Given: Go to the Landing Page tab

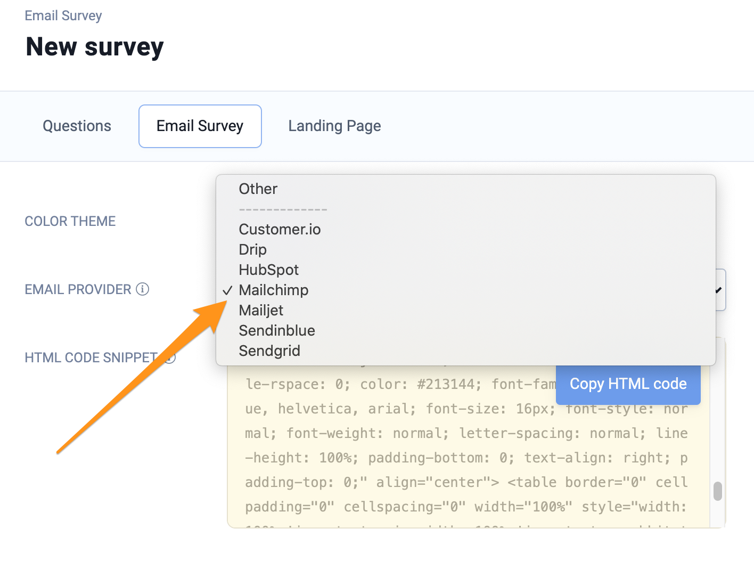Looking at the screenshot, I should pos(334,126).
